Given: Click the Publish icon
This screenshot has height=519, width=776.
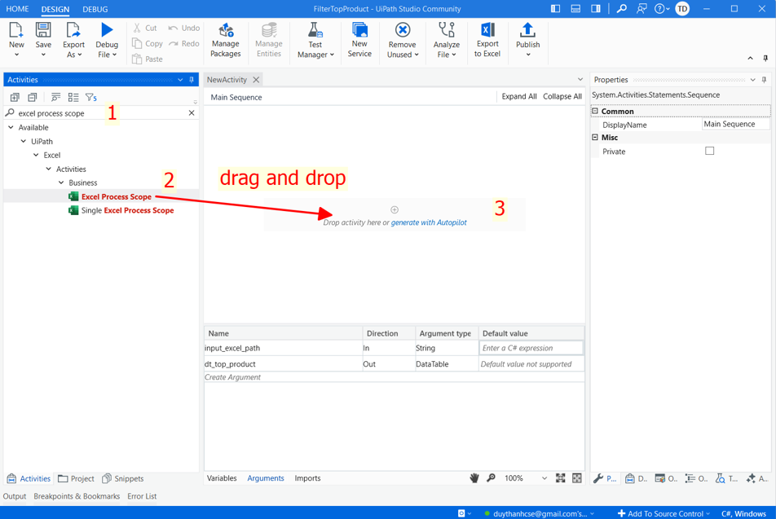Looking at the screenshot, I should click(x=527, y=30).
